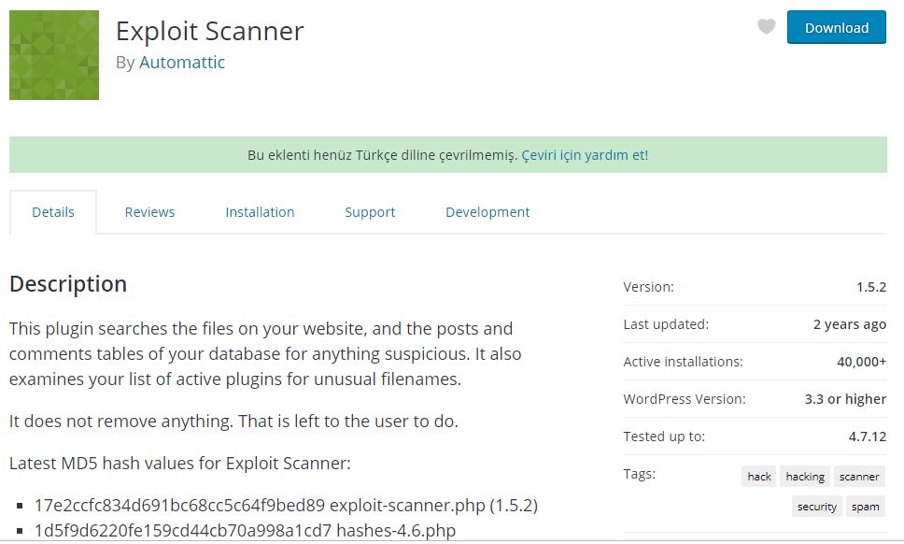This screenshot has width=904, height=544.
Task: Click the 'hack' tag
Action: click(x=758, y=477)
